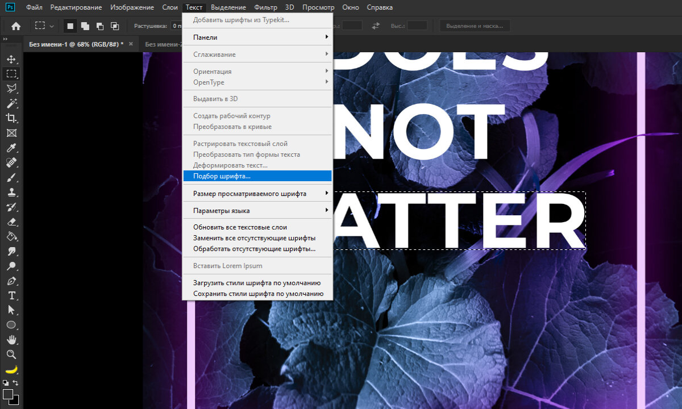Choose Загрузить стили шрифта по умолчанию
682x409 pixels.
pos(257,283)
